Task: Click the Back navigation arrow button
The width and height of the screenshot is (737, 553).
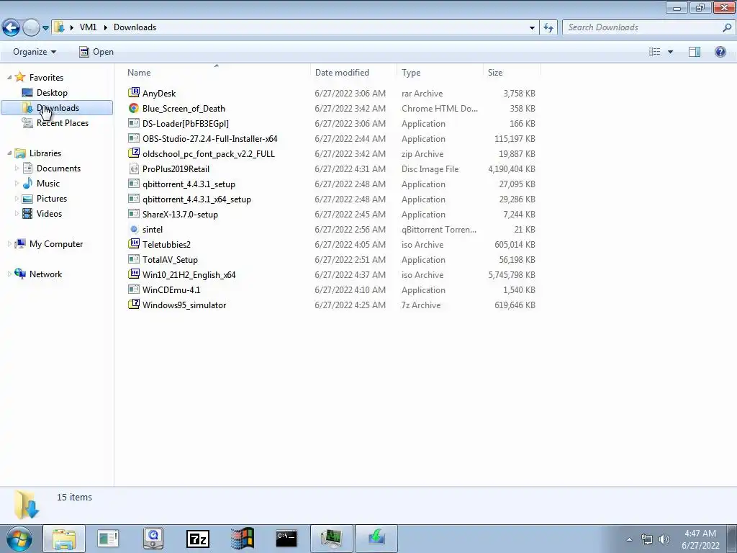Action: (12, 28)
